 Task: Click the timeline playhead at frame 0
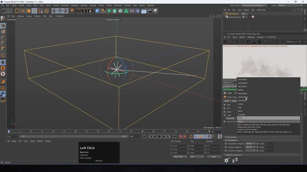click(x=9, y=131)
